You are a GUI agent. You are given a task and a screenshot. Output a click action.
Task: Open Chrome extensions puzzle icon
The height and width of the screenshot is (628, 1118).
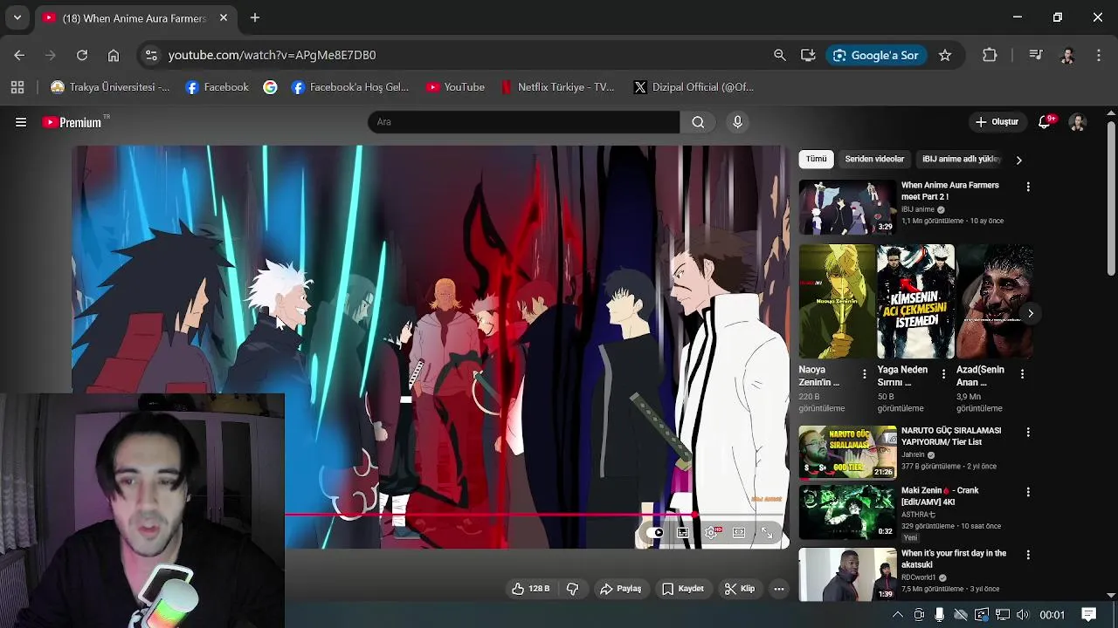click(990, 55)
